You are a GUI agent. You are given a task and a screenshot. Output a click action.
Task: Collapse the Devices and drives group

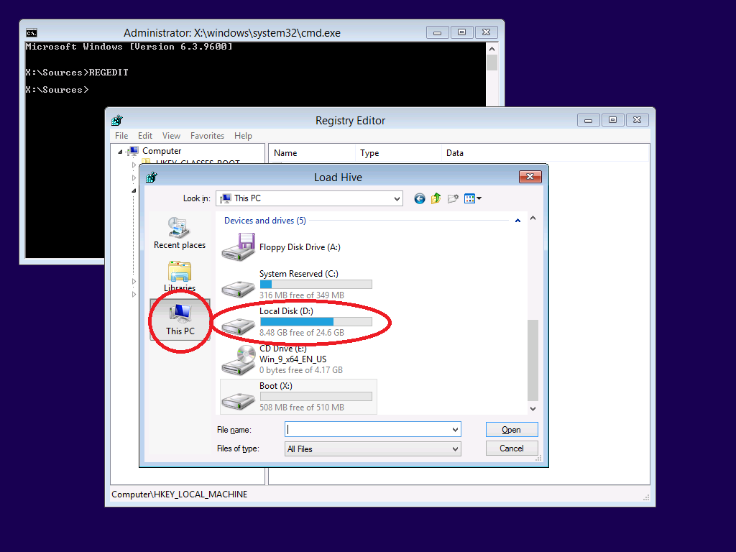coord(517,221)
